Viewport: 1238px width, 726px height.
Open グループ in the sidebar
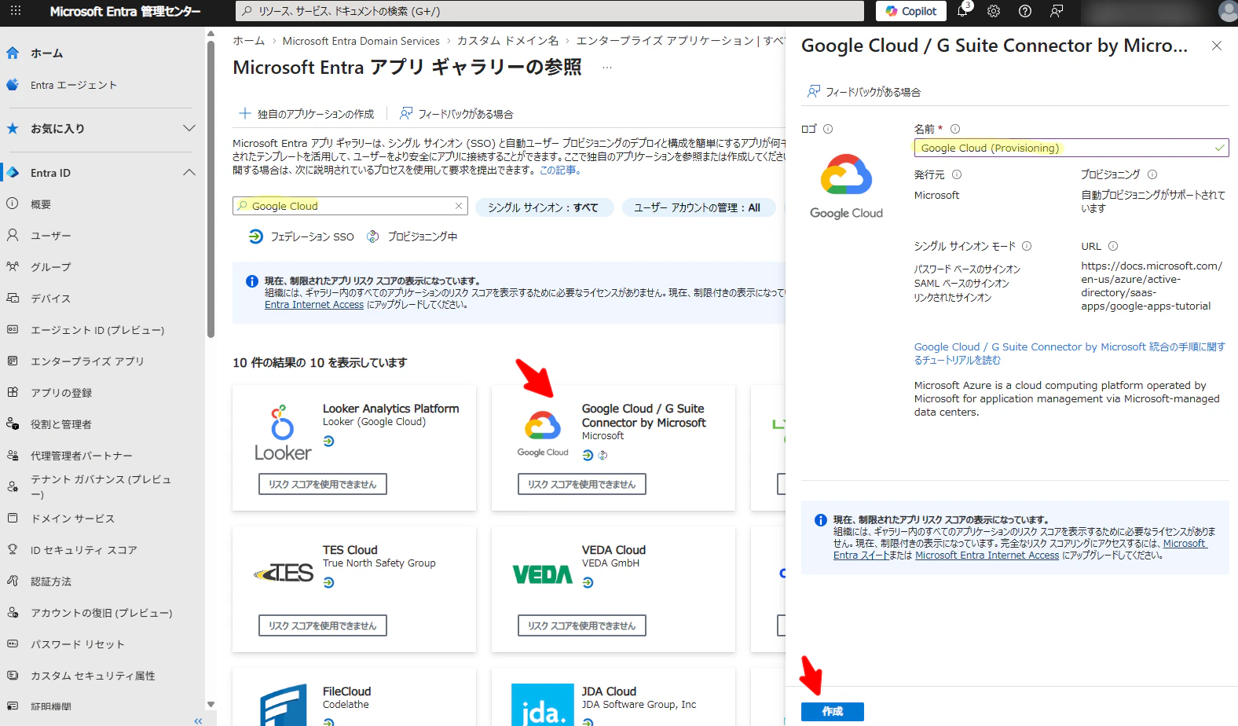[x=50, y=267]
